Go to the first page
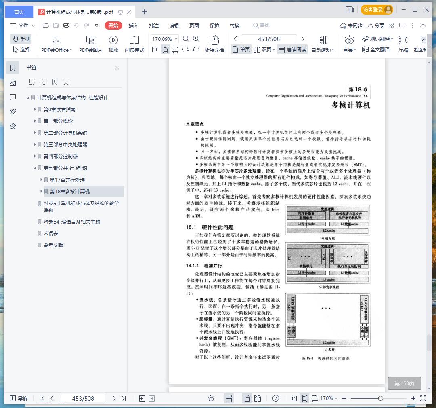 42,399
